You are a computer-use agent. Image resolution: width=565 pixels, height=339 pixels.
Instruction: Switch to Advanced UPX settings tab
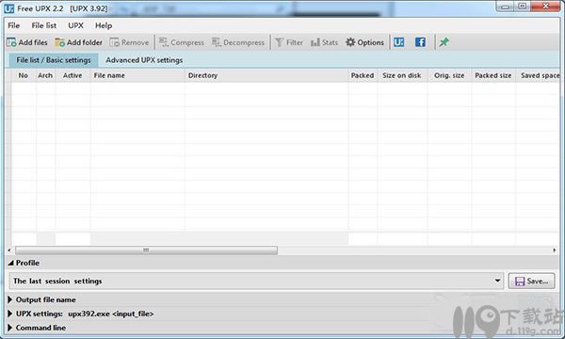144,60
